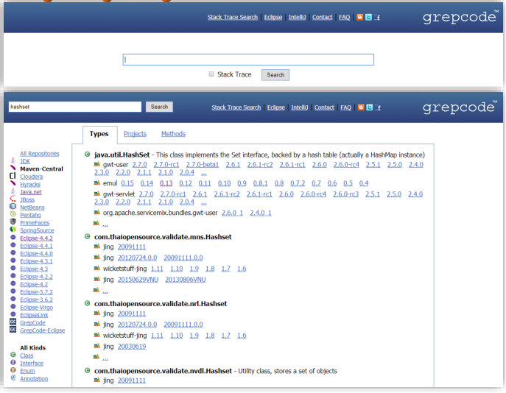Open Eclipse link in top header
Viewport: 506px width, 393px height.
point(273,17)
